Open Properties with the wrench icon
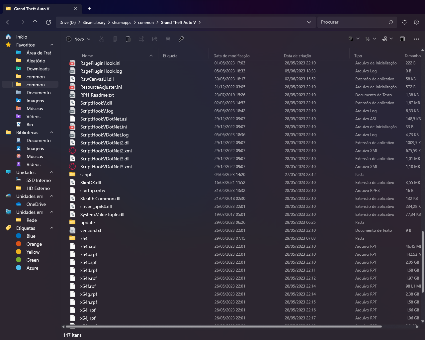This screenshot has width=425, height=340. (x=181, y=39)
